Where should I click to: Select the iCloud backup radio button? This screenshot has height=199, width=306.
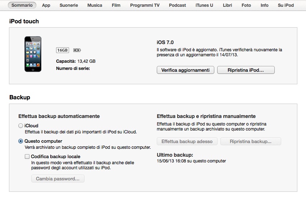[x=20, y=126]
